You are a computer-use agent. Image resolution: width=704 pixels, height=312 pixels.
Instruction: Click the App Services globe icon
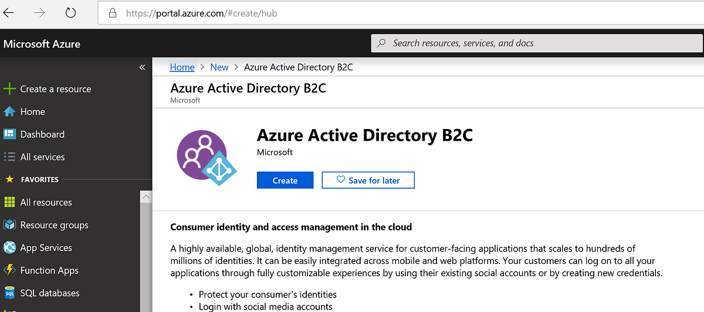pyautogui.click(x=9, y=247)
